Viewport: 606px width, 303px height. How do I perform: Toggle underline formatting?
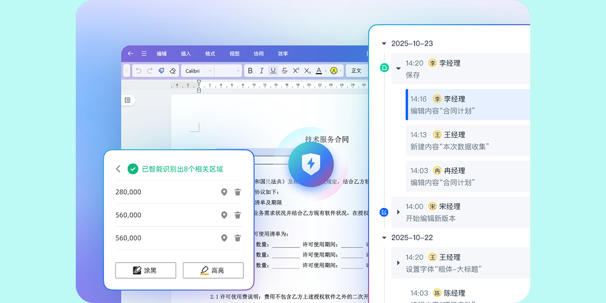273,71
